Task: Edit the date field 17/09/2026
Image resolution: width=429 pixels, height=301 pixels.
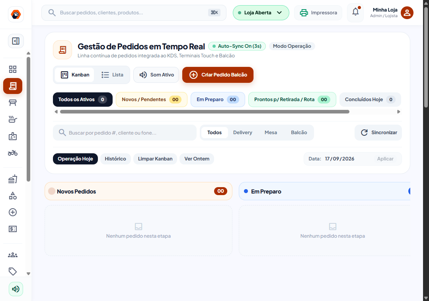Action: tap(339, 159)
